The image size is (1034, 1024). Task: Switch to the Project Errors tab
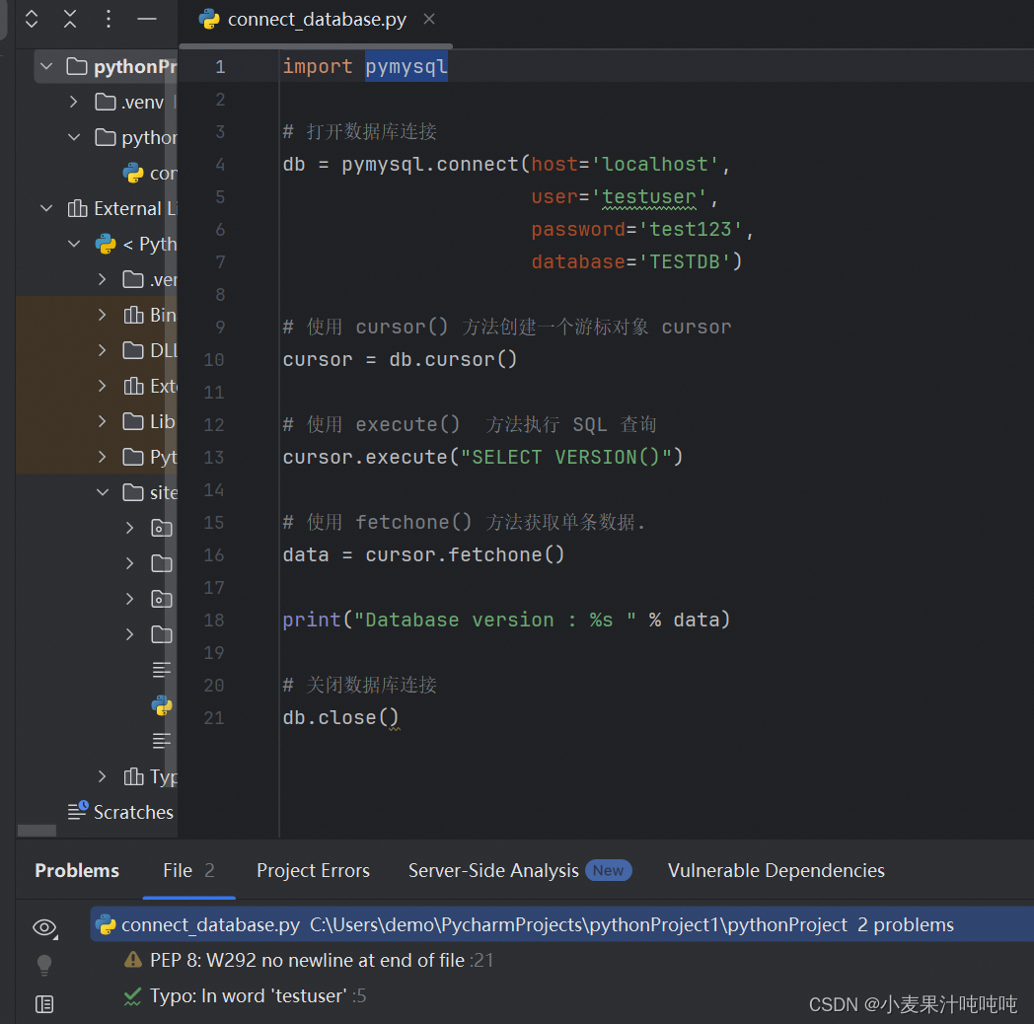(x=313, y=870)
